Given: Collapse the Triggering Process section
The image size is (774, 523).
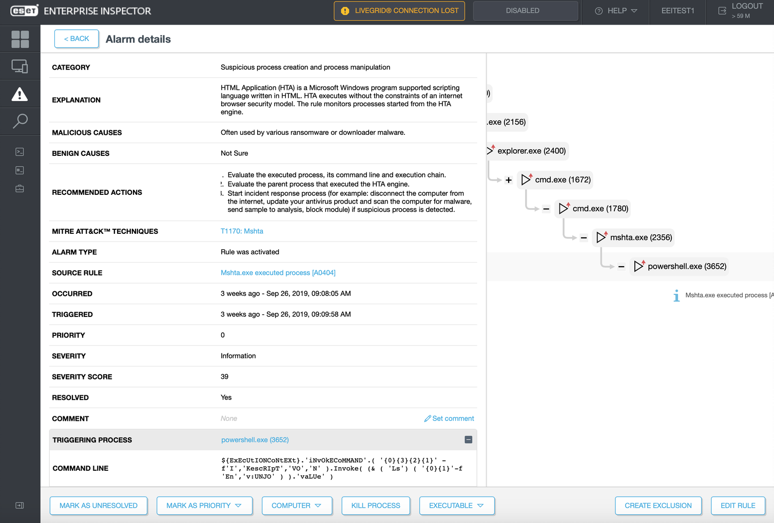Looking at the screenshot, I should 468,440.
